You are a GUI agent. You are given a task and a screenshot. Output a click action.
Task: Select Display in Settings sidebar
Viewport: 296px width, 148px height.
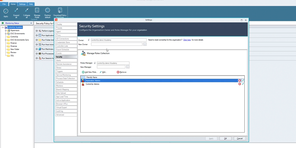pyautogui.click(x=66, y=24)
